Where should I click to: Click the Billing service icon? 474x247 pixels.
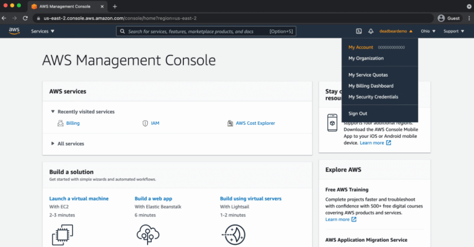[61, 123]
